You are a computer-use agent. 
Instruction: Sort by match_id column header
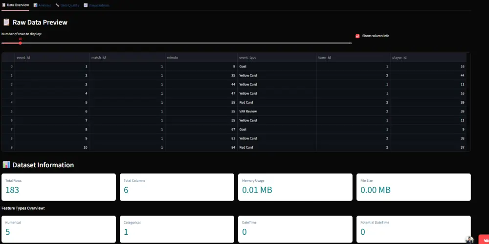pos(127,57)
